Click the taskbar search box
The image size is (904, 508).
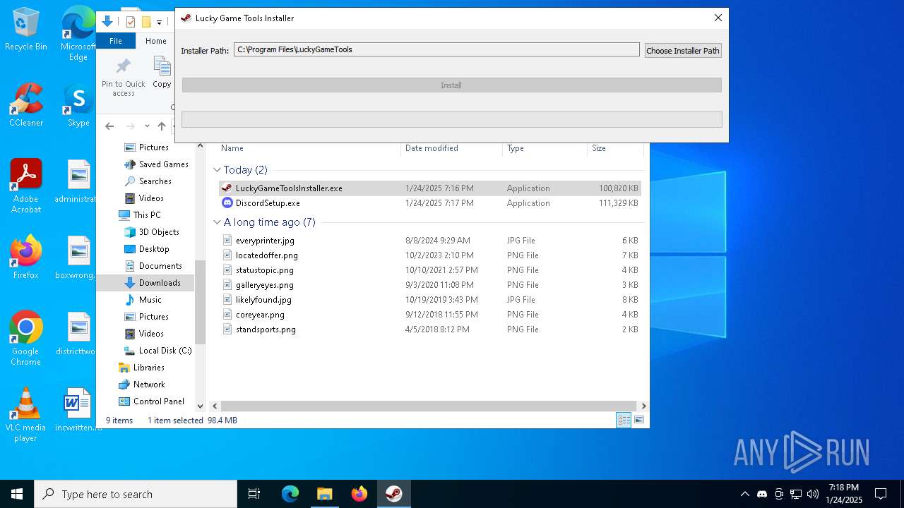(x=136, y=494)
